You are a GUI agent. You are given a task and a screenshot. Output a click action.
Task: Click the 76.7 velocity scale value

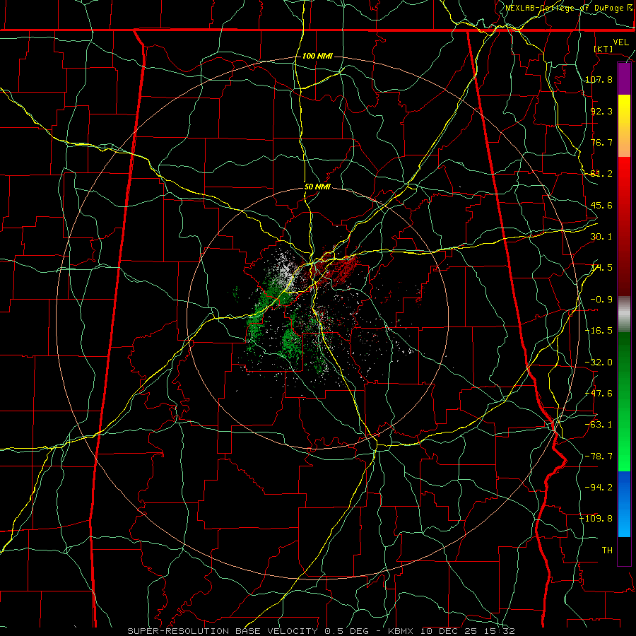click(x=601, y=142)
